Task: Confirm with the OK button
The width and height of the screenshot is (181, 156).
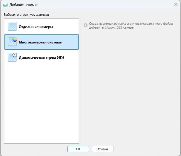Action: click(x=78, y=149)
